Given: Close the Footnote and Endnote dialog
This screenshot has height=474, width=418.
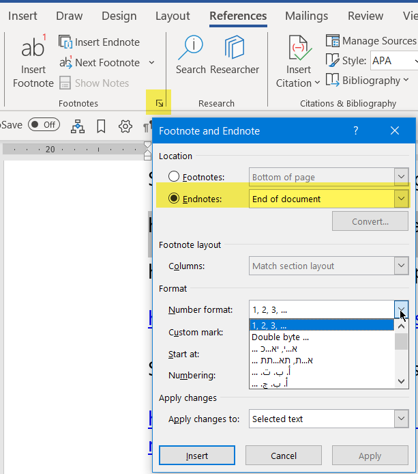Looking at the screenshot, I should (395, 130).
